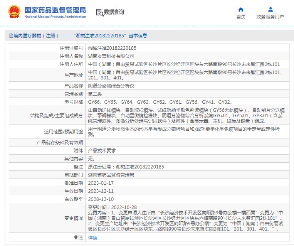Open the 详情 link

(x=92, y=238)
